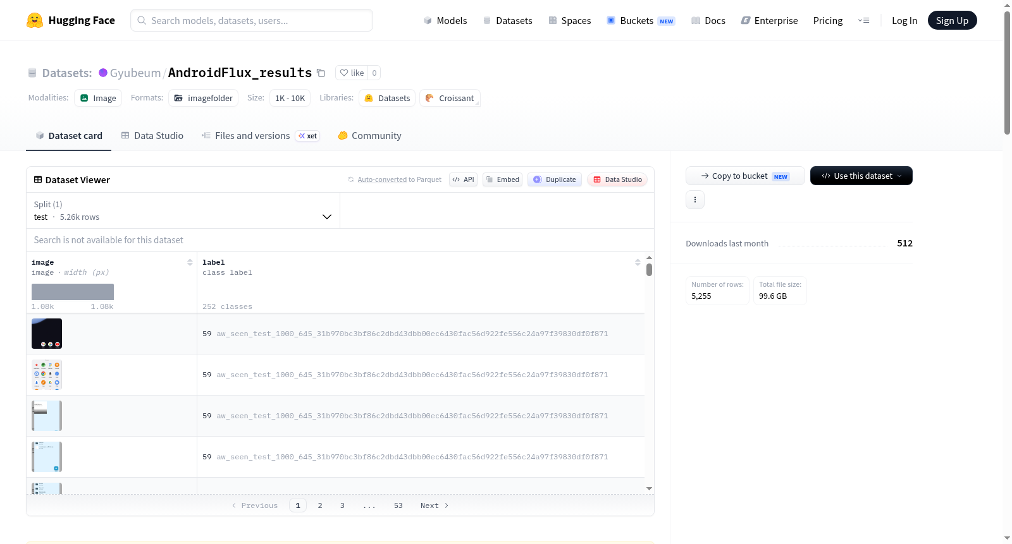The width and height of the screenshot is (1012, 544).
Task: Click the Dataset Viewer table icon
Action: click(x=38, y=179)
